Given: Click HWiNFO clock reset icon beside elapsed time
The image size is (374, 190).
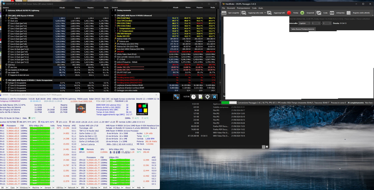Looking at the screenshot, I should 193,97.
